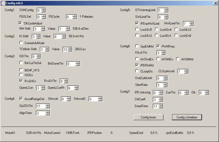The width and height of the screenshot is (219, 142).
Task: Uncheck the IPDasHWILimit option
Action: tap(137, 23)
